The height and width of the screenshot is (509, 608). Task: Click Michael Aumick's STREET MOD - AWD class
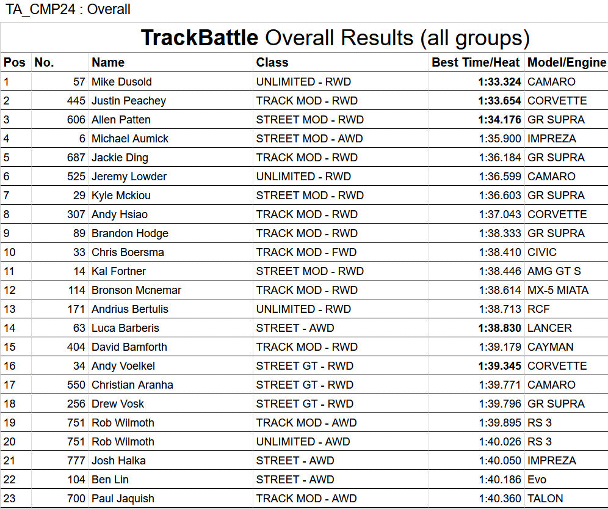coord(309,139)
